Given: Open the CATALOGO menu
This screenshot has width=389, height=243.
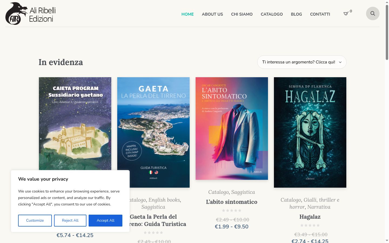Looking at the screenshot, I should (272, 14).
